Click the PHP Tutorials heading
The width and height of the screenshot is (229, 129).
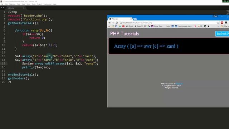click(125, 34)
